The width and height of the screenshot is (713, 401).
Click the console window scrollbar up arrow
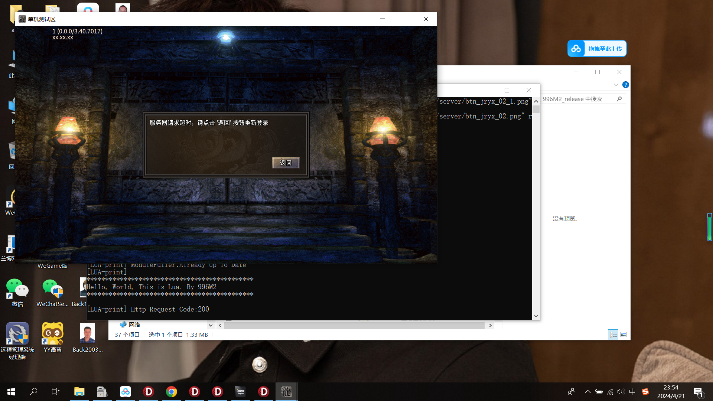point(536,101)
